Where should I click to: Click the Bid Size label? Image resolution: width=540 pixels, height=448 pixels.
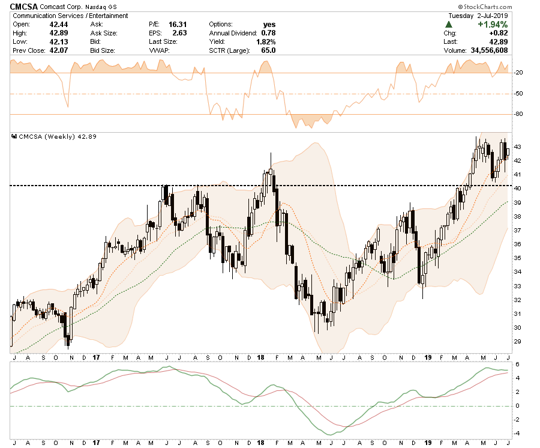tap(103, 50)
